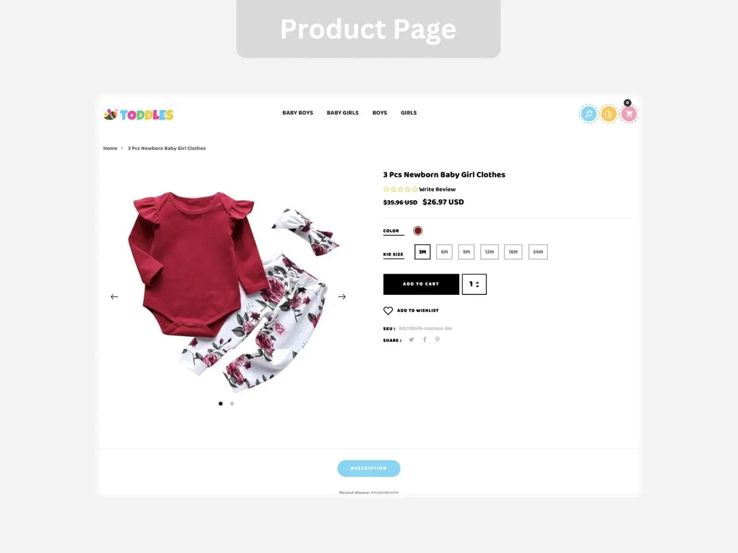This screenshot has width=738, height=553.
Task: Click the Add to Cart button
Action: tap(421, 284)
